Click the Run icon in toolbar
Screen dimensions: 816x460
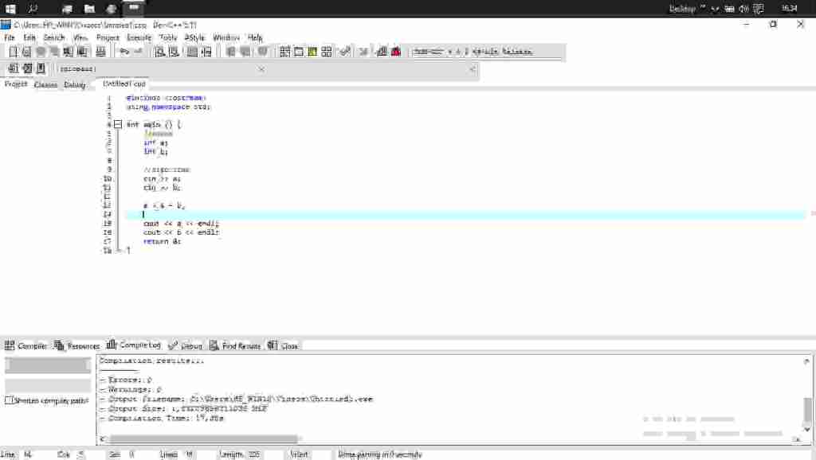pyautogui.click(x=299, y=52)
